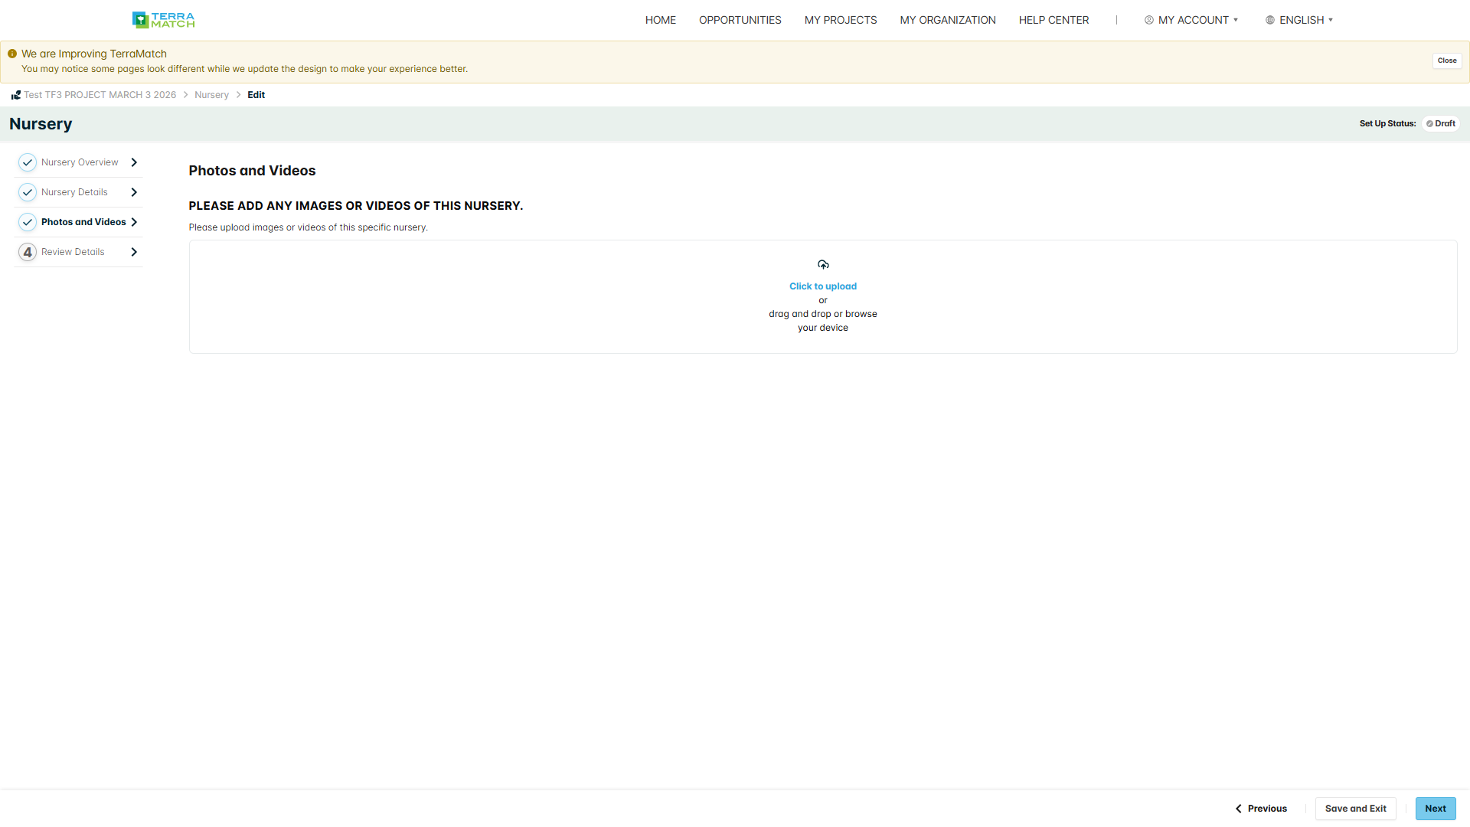Viewport: 1470px width, 827px height.
Task: Click the info icon in the banner
Action: point(12,54)
